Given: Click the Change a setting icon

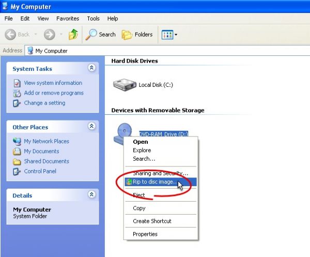Looking at the screenshot, I should pos(17,103).
